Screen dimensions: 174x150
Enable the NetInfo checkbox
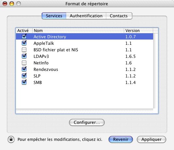(24, 63)
